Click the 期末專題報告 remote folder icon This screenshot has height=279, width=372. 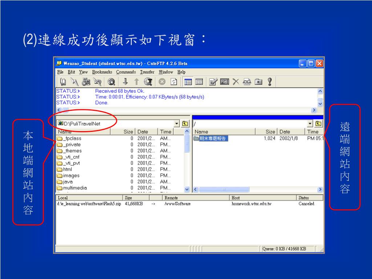(196, 138)
